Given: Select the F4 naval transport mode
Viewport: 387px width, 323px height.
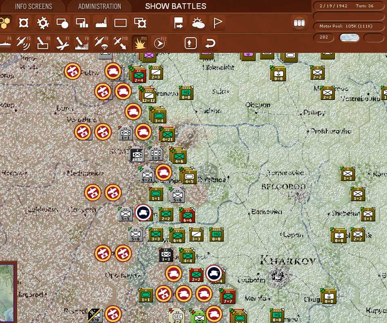Looking at the screenshot, I should tap(5, 43).
